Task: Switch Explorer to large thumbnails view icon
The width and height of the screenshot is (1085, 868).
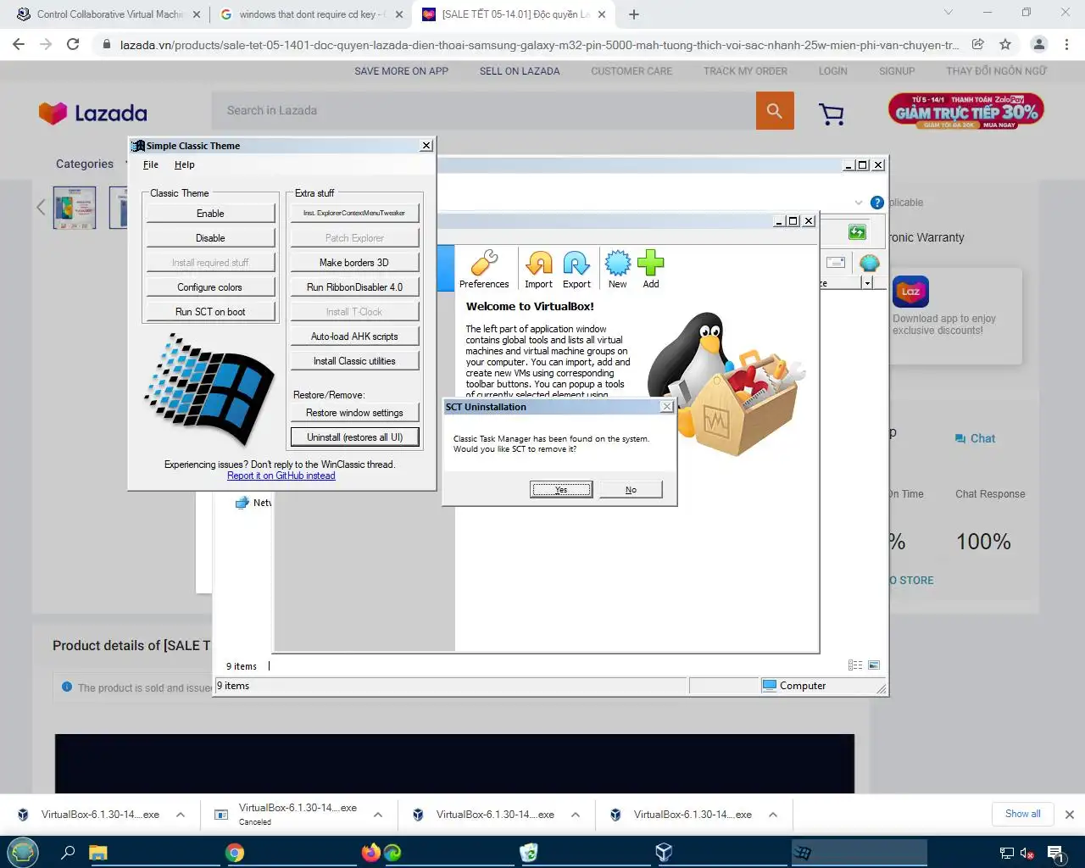Action: click(874, 665)
